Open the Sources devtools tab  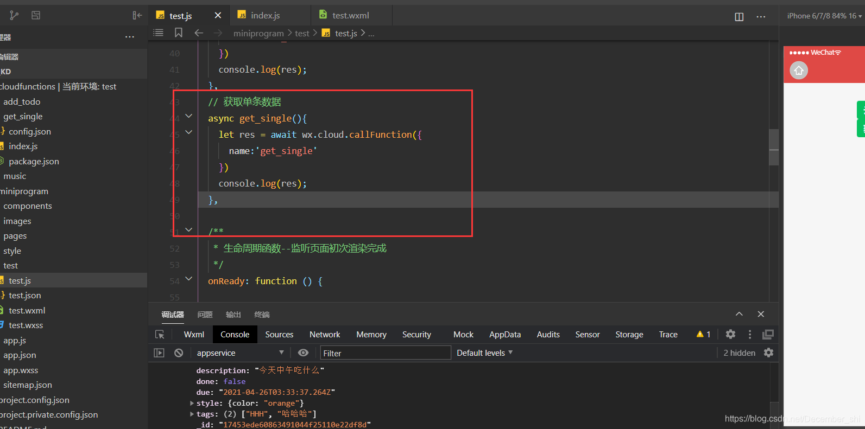279,335
